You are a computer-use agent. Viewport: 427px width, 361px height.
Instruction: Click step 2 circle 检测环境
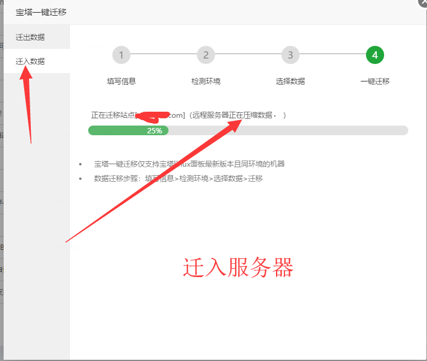206,55
